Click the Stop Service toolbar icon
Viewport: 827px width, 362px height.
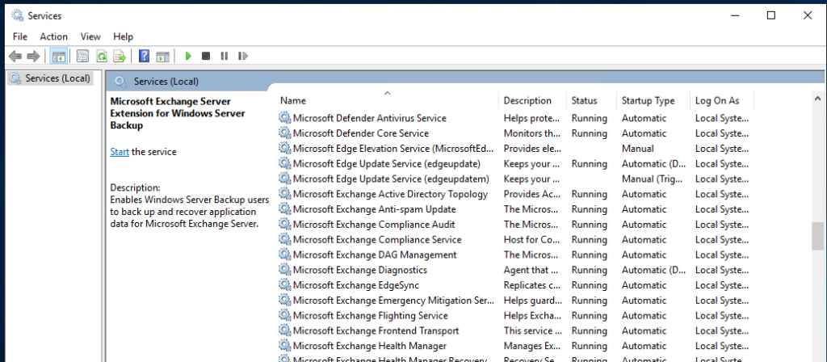click(206, 56)
